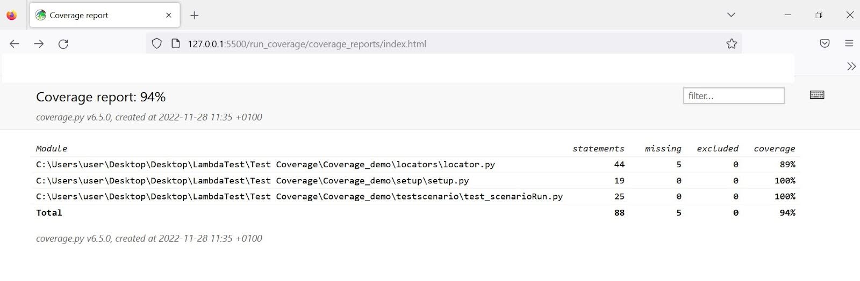This screenshot has width=860, height=281.
Task: Open the Firefox hamburger menu
Action: tap(849, 43)
